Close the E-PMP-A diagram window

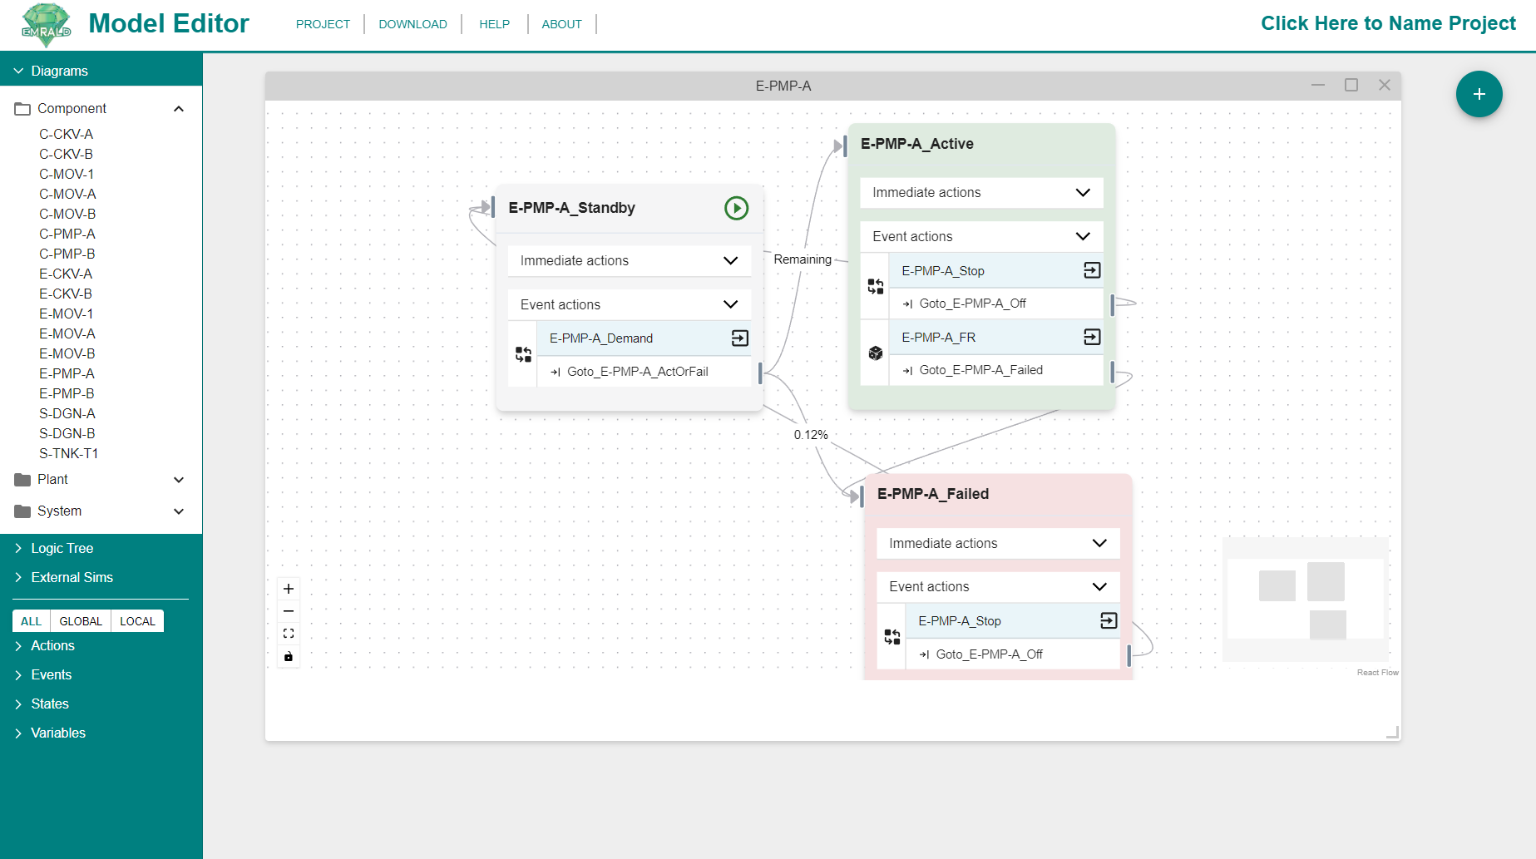pos(1385,85)
